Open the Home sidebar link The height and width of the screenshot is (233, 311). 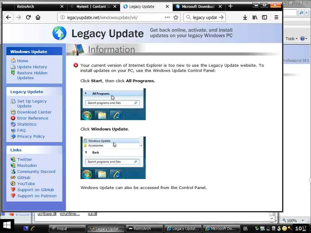click(x=22, y=61)
